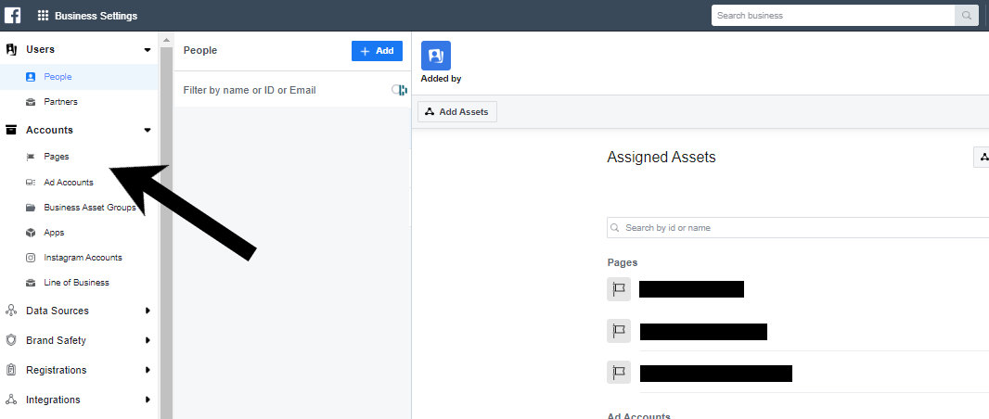The image size is (989, 419).
Task: Click the Line of Business briefcase icon
Action: point(31,283)
